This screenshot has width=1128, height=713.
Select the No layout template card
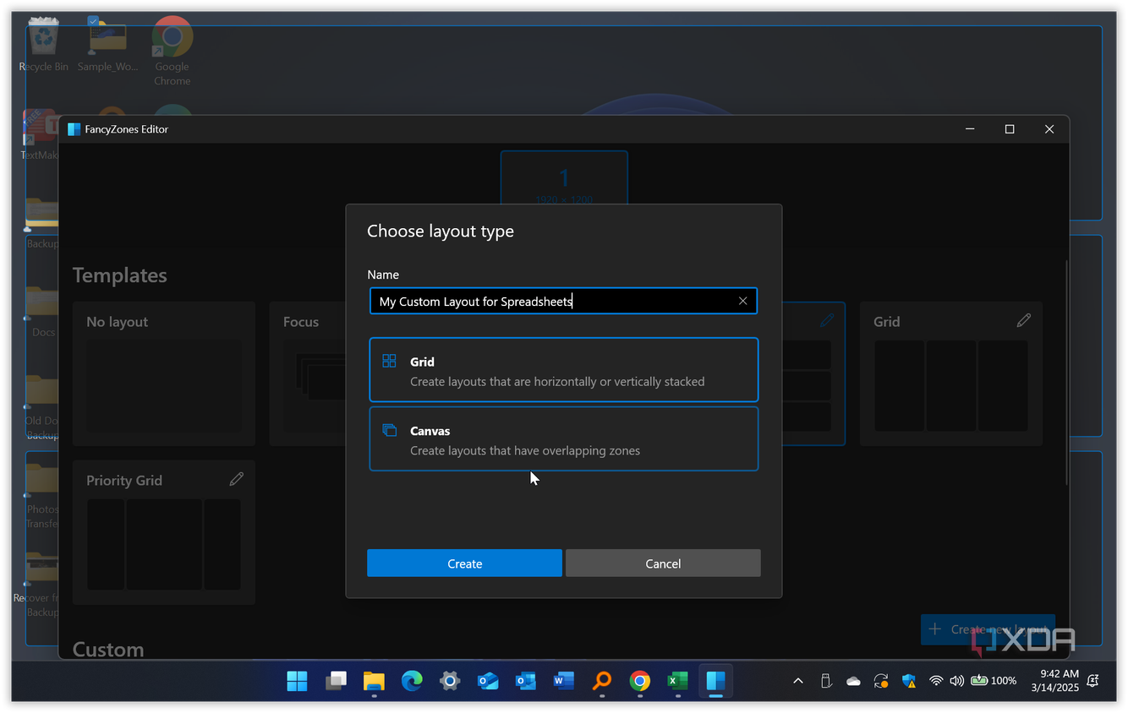[x=164, y=373]
